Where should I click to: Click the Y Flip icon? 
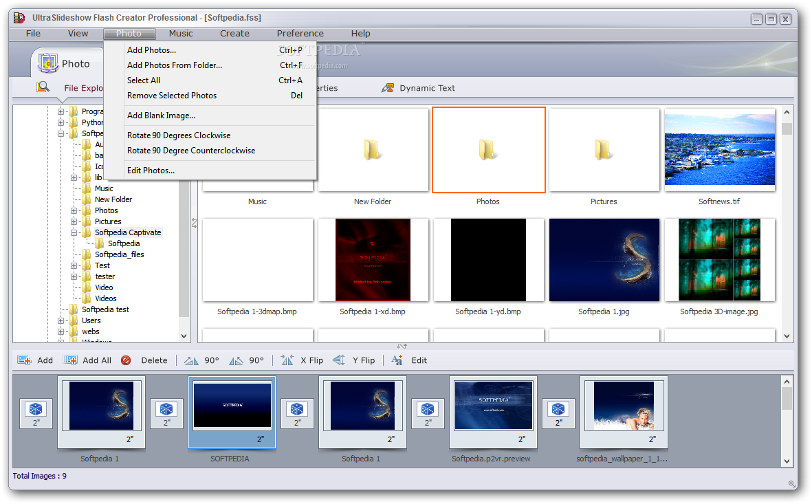[339, 360]
